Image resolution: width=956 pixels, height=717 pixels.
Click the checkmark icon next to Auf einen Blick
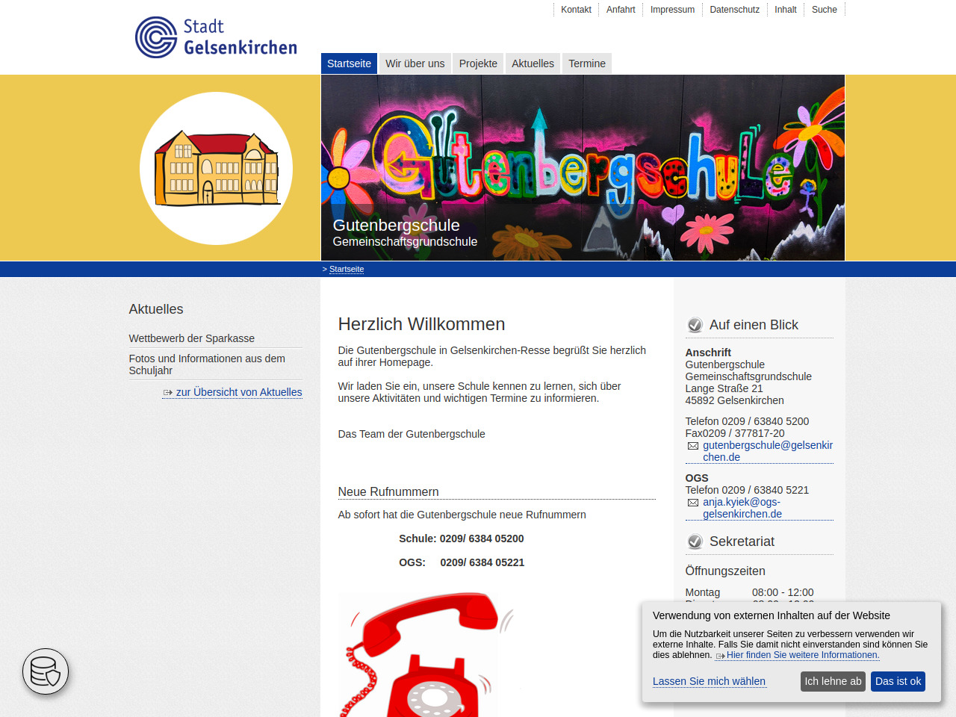tap(695, 325)
